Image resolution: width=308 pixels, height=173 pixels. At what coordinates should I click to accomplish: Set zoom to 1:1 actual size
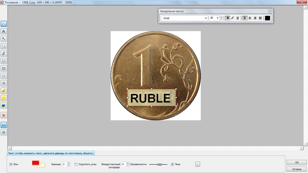tap(4, 125)
